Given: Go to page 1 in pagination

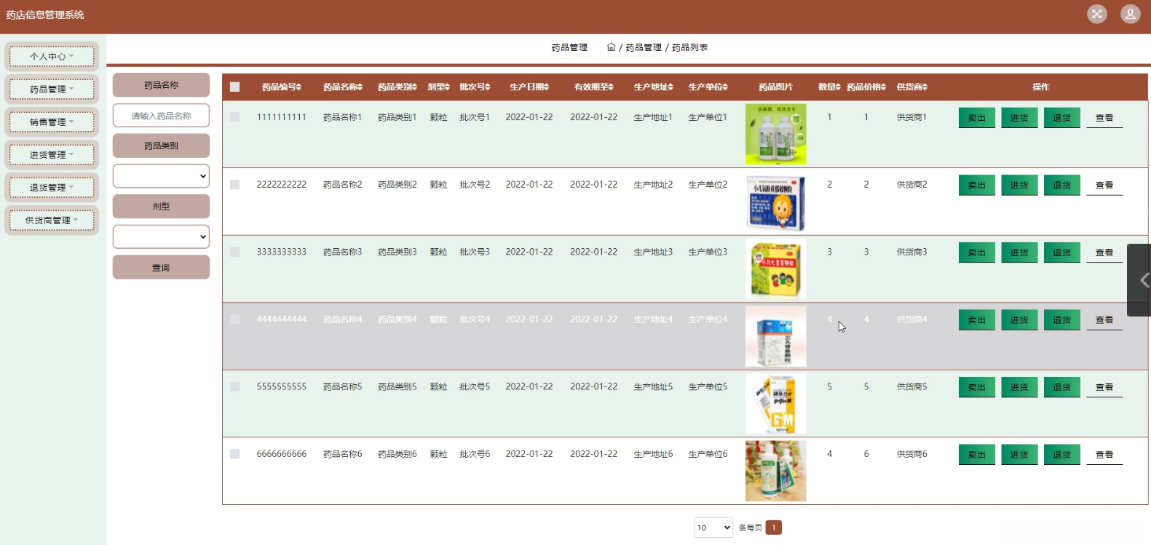Looking at the screenshot, I should (x=774, y=528).
